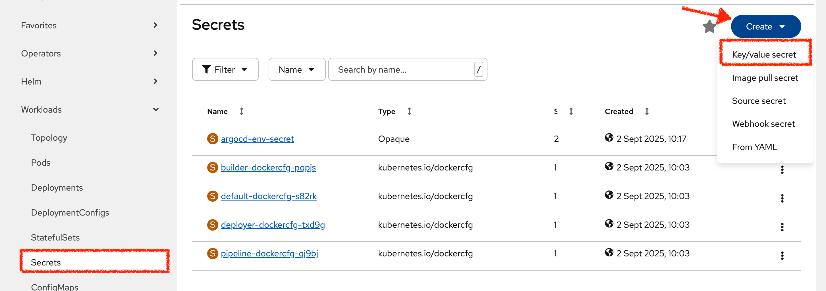Collapse the Workloads sidebar section

click(x=155, y=109)
